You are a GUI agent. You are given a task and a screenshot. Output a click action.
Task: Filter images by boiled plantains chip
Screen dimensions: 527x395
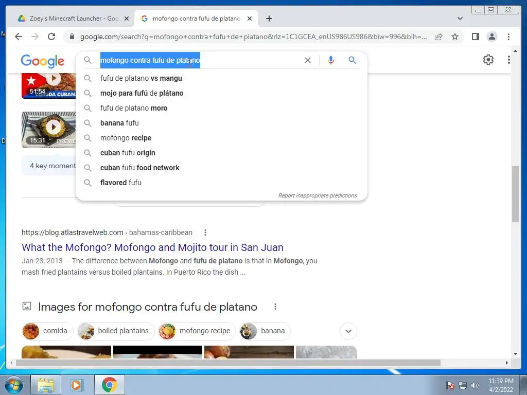(116, 331)
